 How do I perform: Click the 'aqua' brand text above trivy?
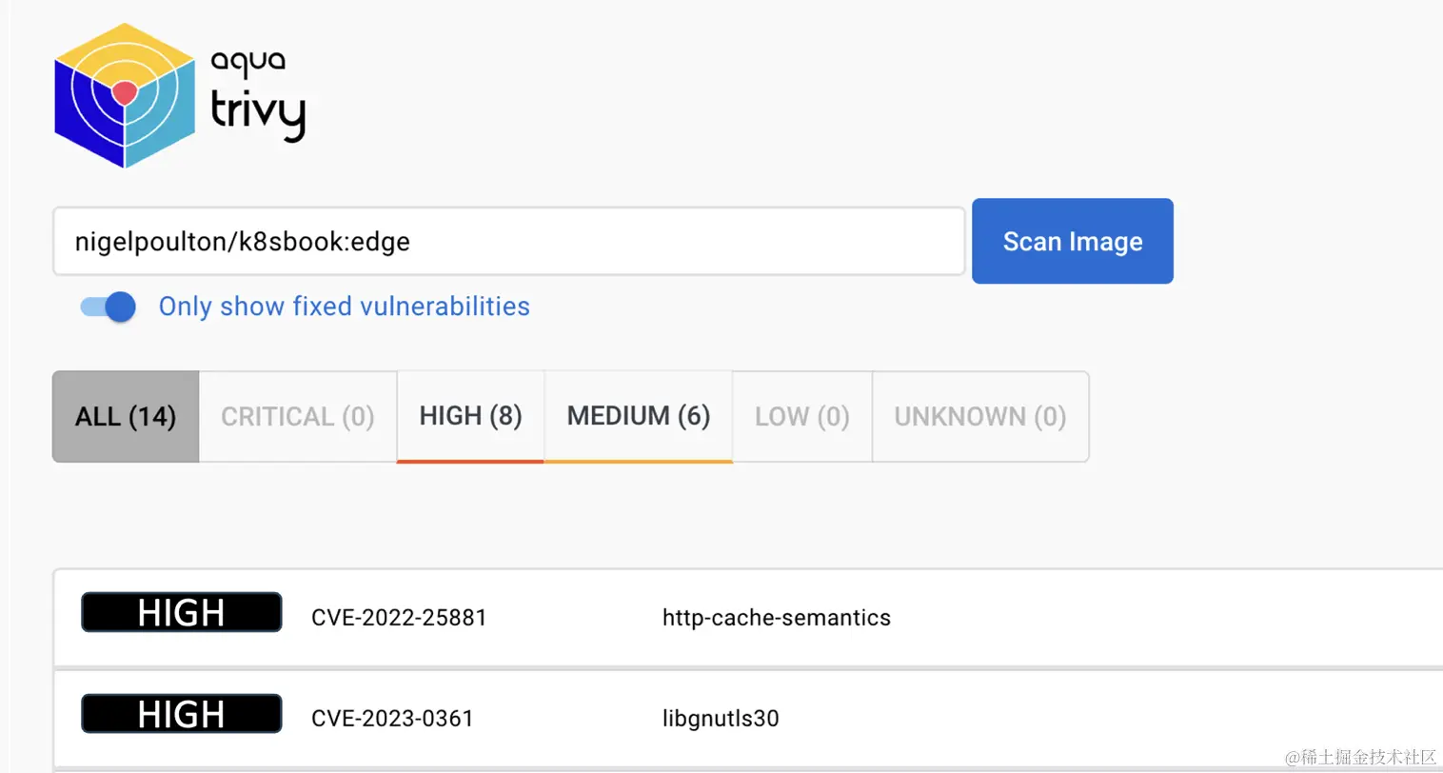(x=247, y=63)
